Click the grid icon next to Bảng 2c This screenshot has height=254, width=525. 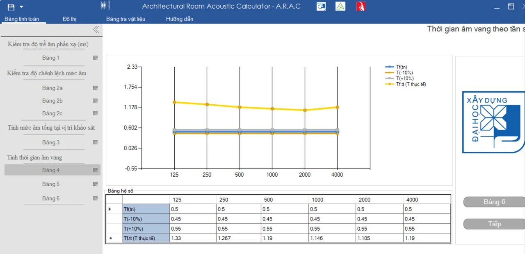95,113
